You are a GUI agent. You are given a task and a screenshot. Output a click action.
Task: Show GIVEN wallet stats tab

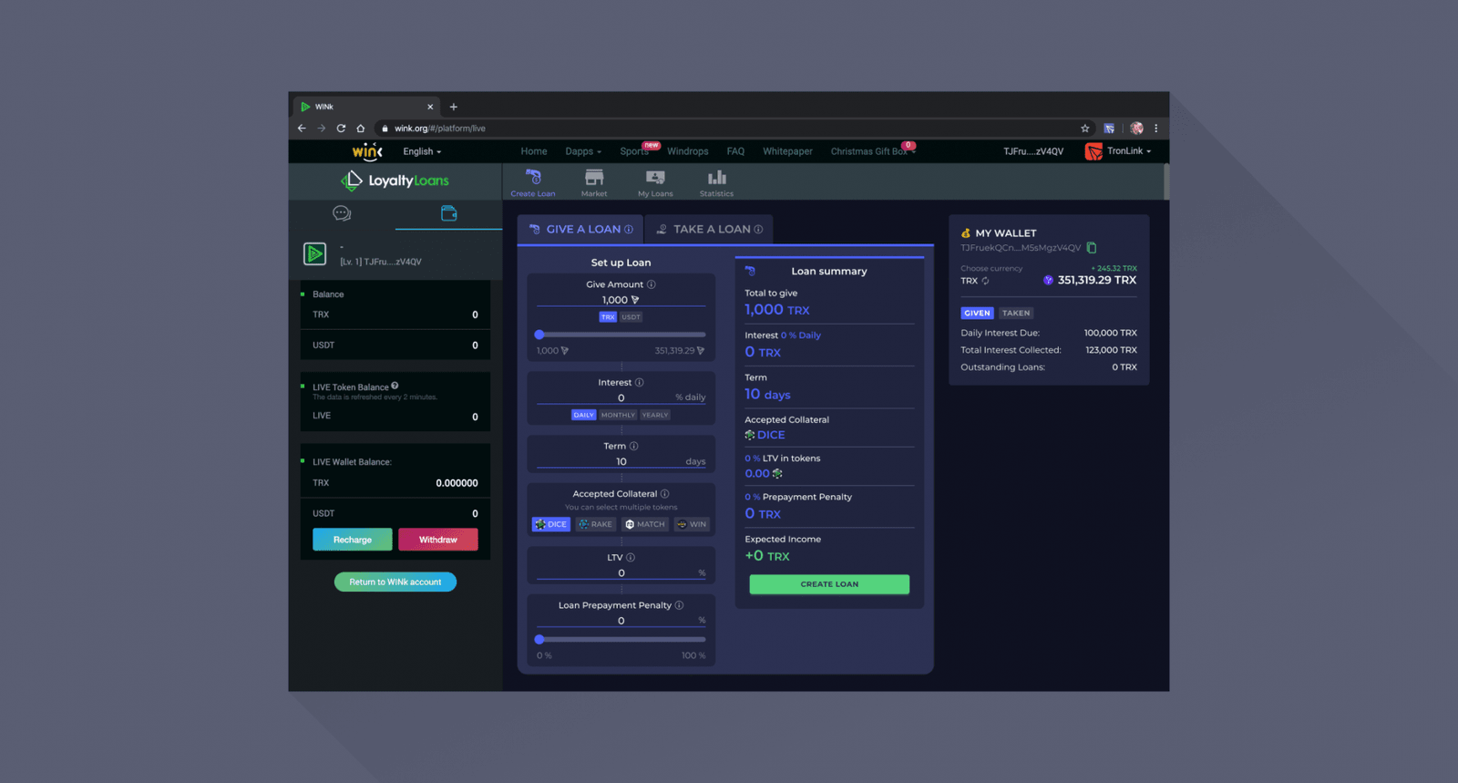(977, 313)
